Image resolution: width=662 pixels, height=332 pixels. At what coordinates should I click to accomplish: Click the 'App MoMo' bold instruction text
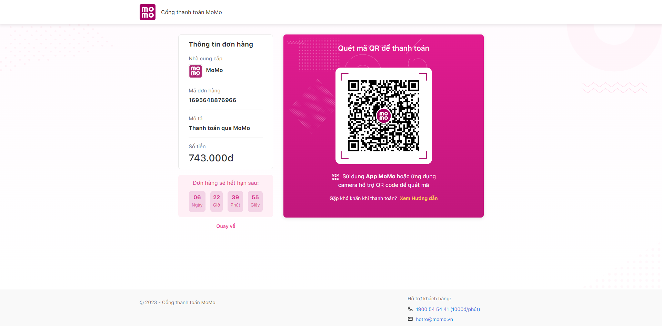(380, 177)
